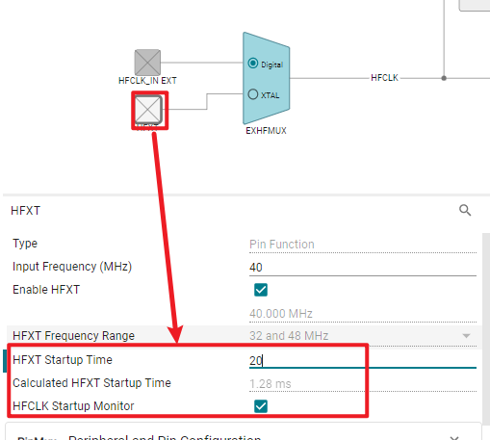The height and width of the screenshot is (440, 490).
Task: Click the EXHFMUX label text
Action: pyautogui.click(x=266, y=131)
